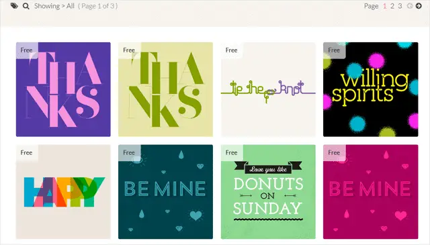430x245 pixels.
Task: Open the tags filter icon
Action: pyautogui.click(x=14, y=6)
